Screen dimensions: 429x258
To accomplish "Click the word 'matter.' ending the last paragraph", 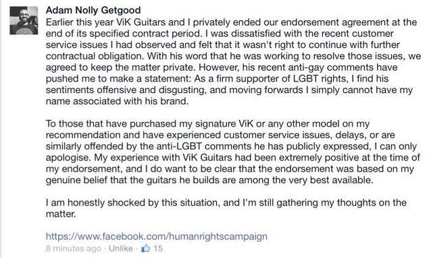I will (x=61, y=214).
